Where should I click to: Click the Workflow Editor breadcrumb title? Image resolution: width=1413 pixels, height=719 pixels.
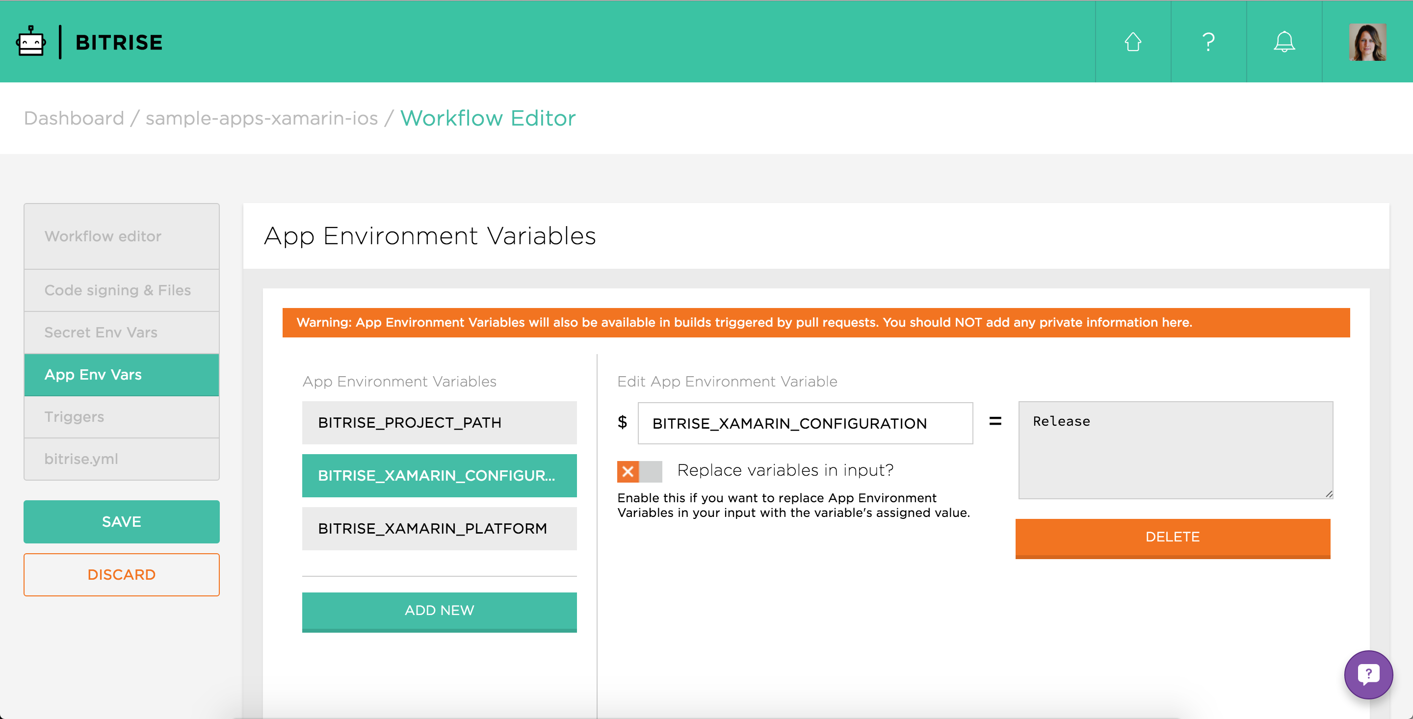click(488, 118)
